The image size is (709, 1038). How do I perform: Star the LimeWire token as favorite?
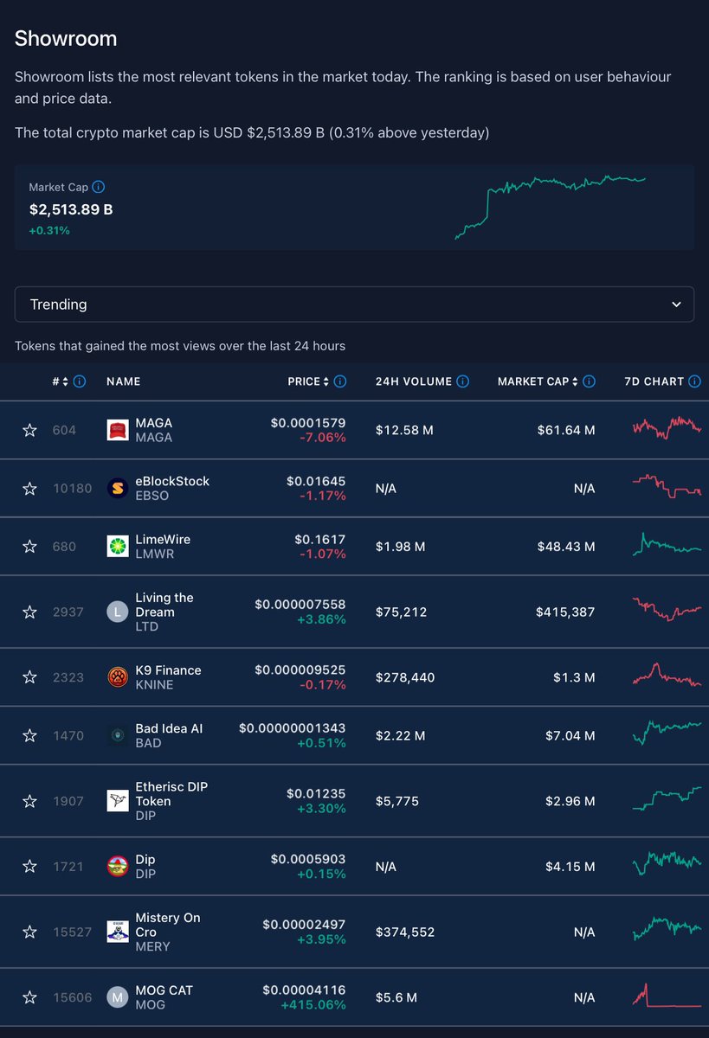(x=29, y=547)
